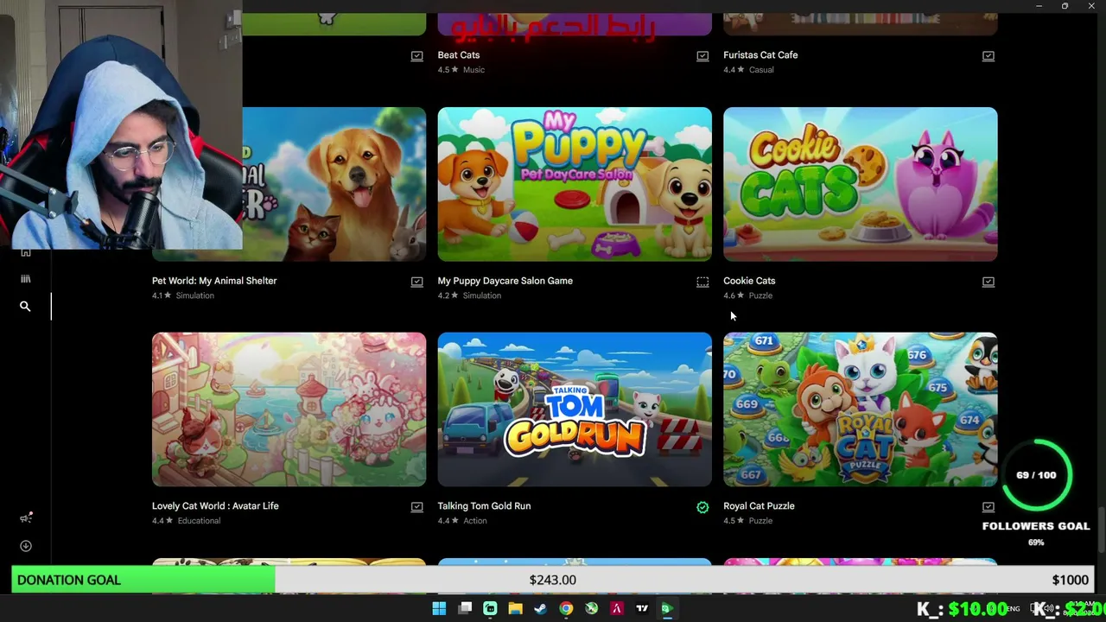Image resolution: width=1106 pixels, height=622 pixels.
Task: Open the Windows Start menu
Action: pos(439,608)
